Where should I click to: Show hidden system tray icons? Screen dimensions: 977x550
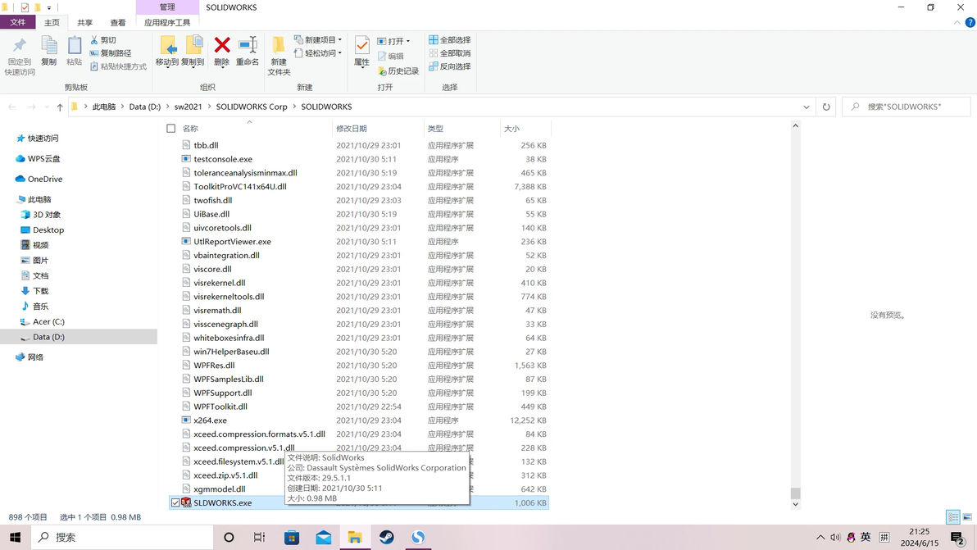(820, 537)
